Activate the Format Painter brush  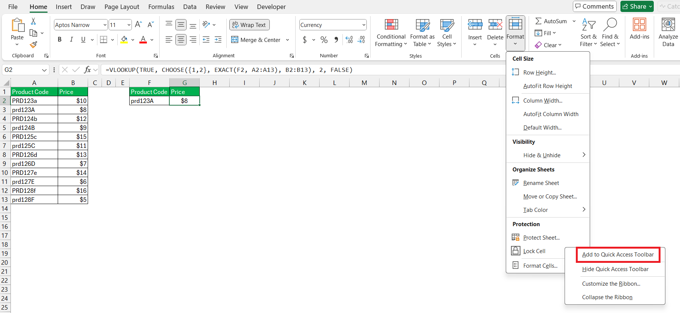(33, 45)
